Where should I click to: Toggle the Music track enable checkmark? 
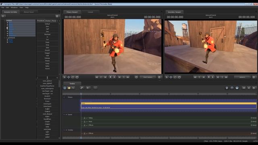(87, 122)
